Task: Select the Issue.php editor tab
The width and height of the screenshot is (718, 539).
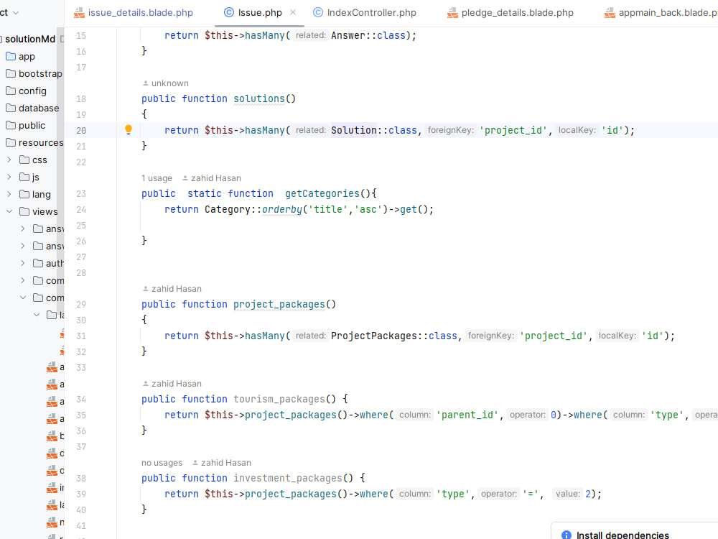Action: tap(260, 13)
